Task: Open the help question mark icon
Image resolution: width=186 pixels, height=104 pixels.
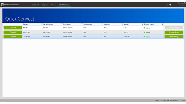Action: (170, 4)
